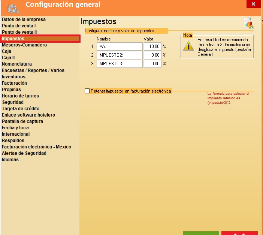Enable Retener impuestos en facturación electrónica

pyautogui.click(x=87, y=91)
